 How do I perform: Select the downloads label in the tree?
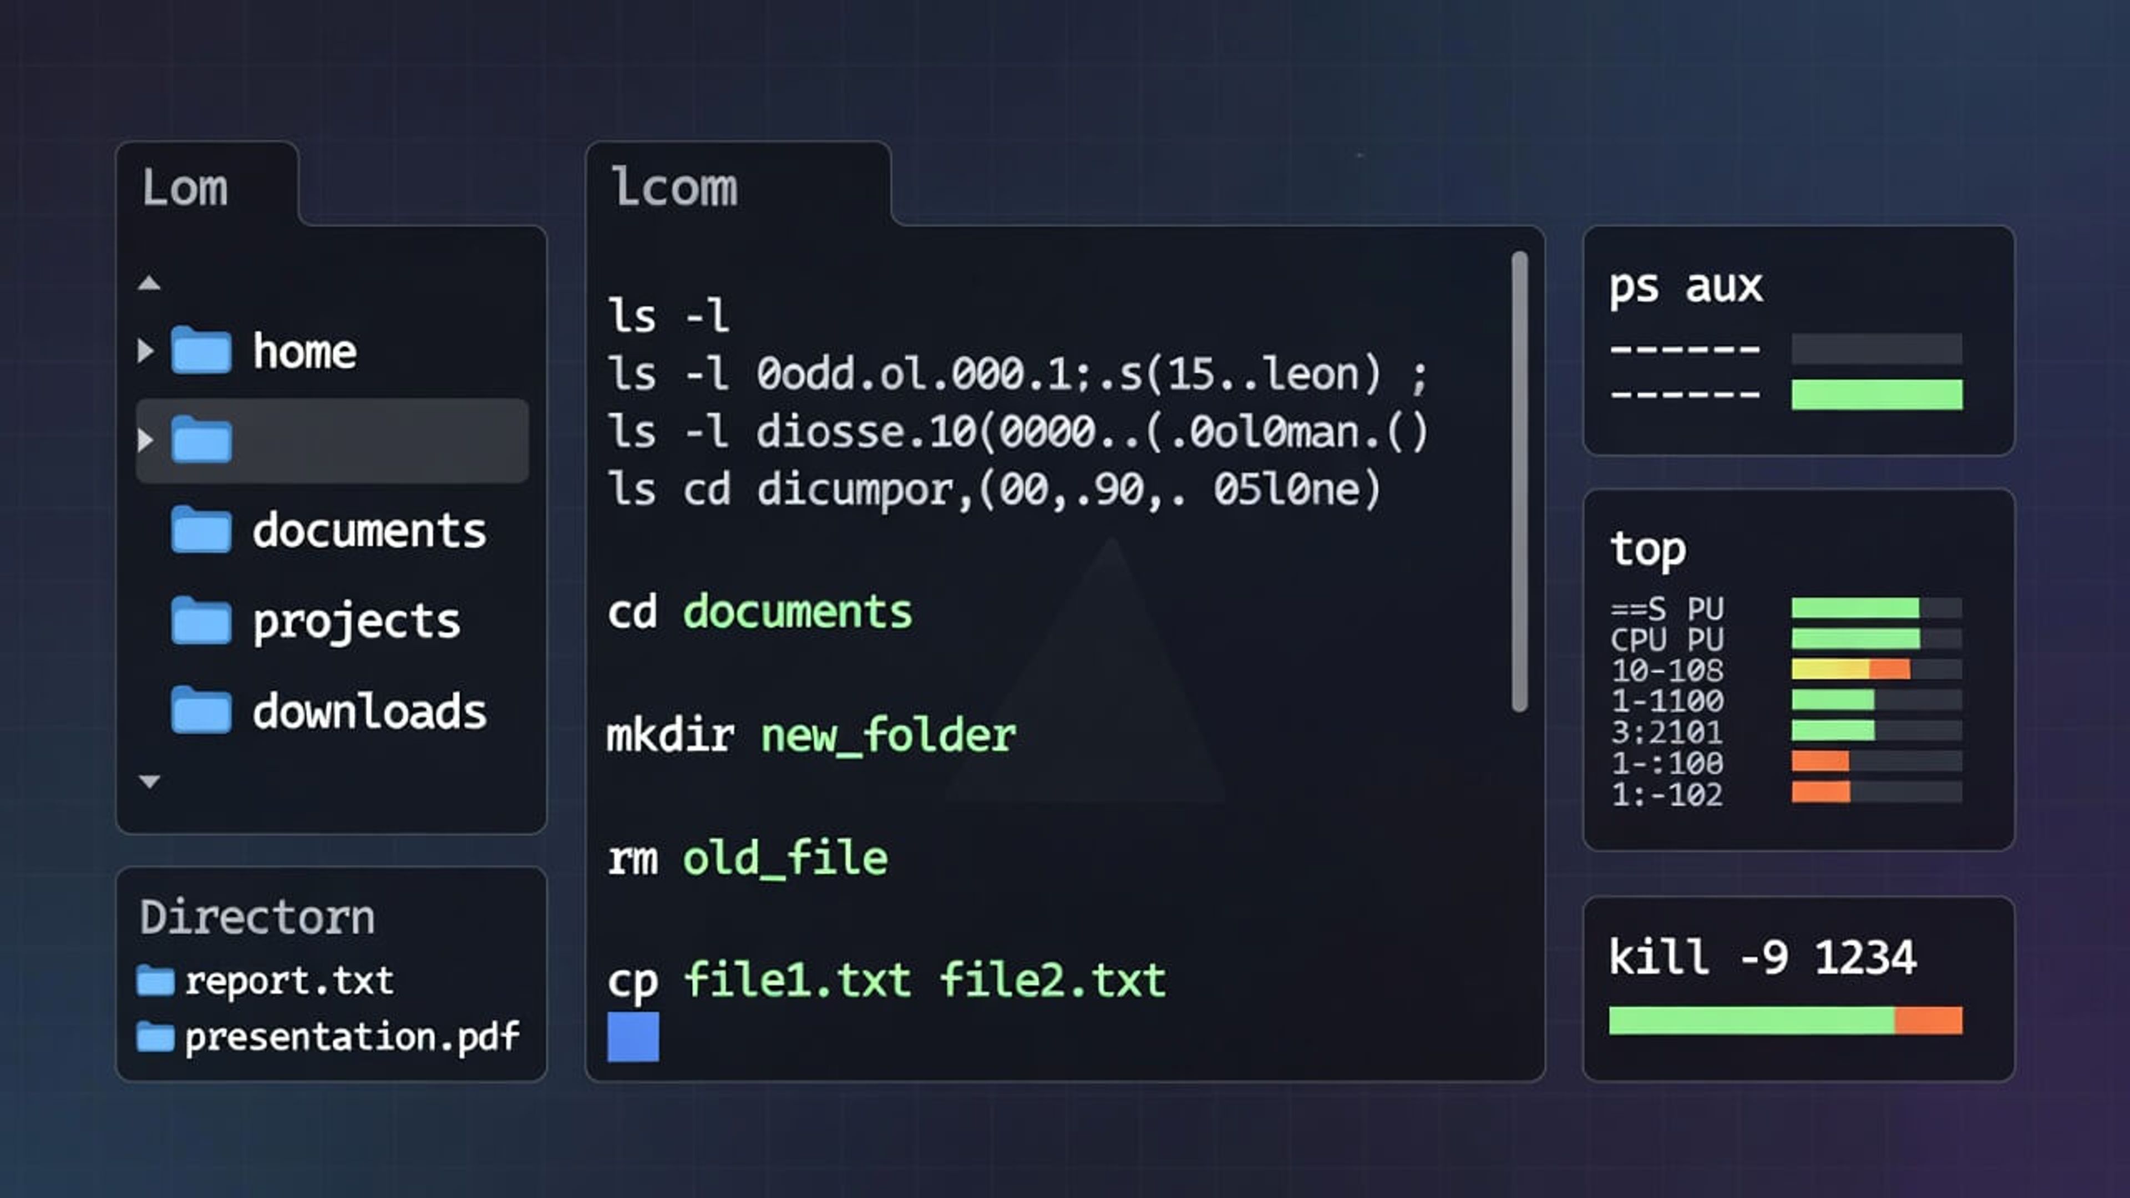point(369,711)
